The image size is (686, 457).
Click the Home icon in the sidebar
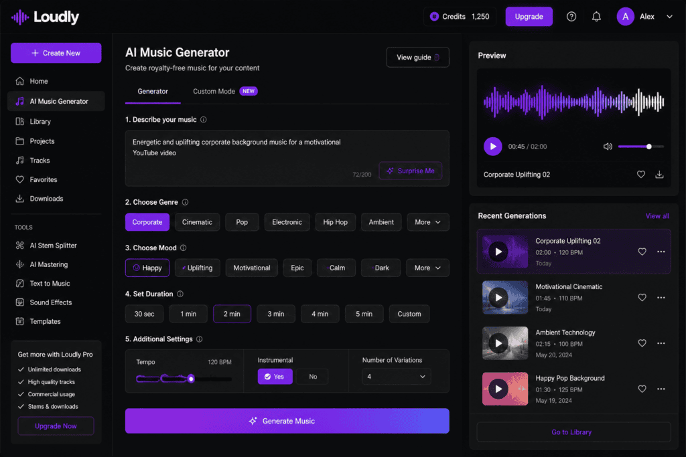click(19, 81)
